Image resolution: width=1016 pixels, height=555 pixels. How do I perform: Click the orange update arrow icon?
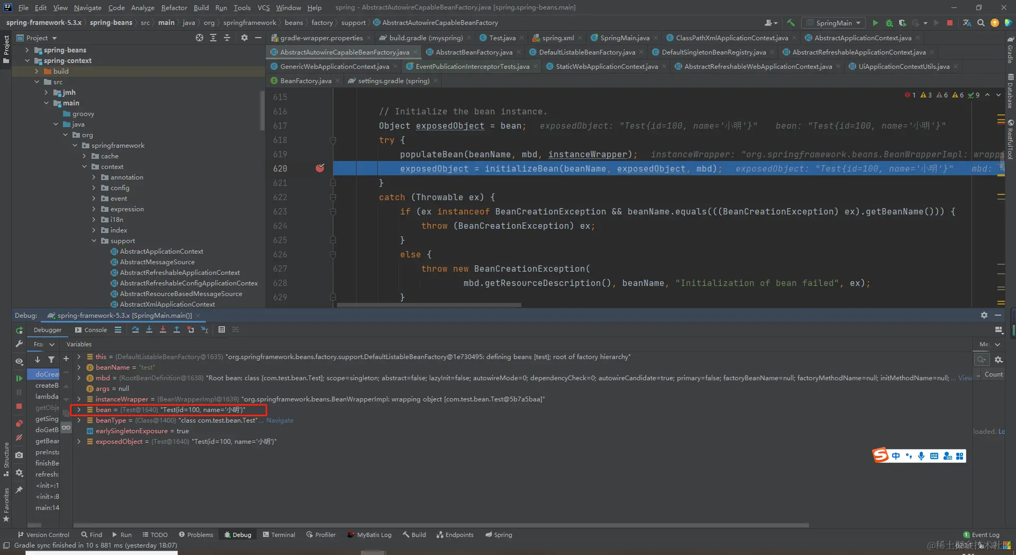click(995, 23)
